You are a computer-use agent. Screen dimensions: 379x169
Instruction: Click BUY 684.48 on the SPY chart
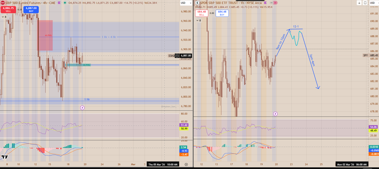click(x=222, y=13)
